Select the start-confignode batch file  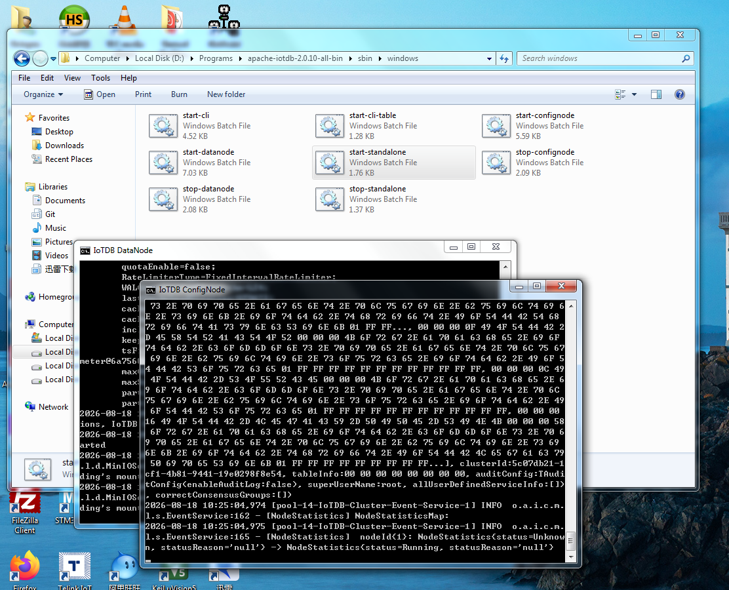[x=533, y=125]
